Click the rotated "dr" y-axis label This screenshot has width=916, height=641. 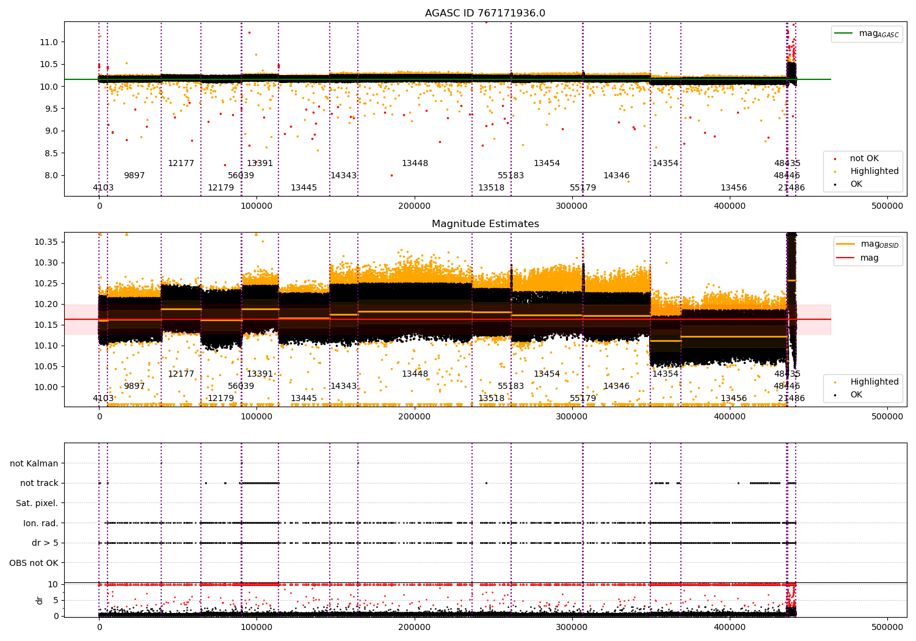40,600
